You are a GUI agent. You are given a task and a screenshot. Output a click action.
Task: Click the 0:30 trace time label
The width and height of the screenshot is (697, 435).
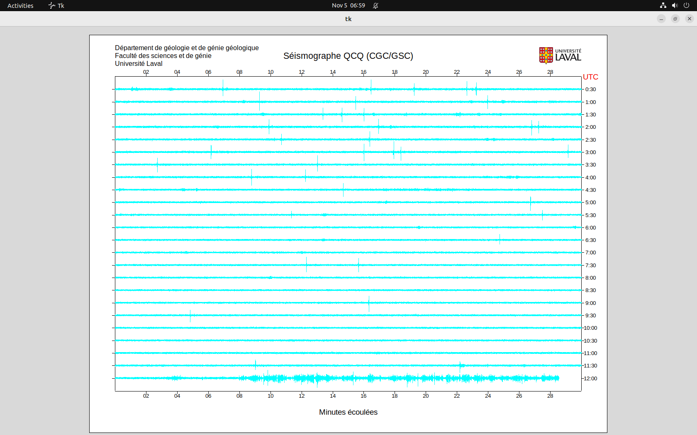click(590, 89)
